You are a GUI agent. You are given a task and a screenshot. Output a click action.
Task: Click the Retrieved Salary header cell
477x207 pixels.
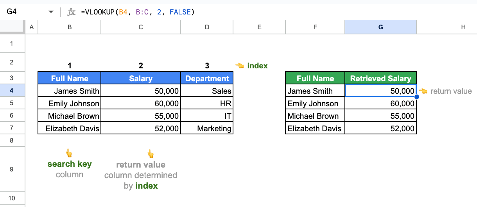[381, 78]
